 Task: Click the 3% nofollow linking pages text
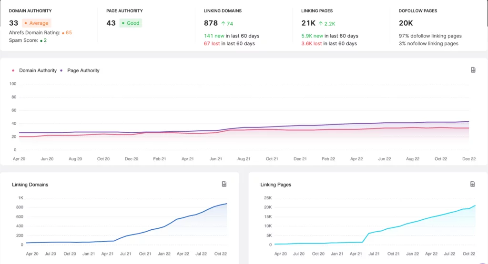tap(428, 44)
